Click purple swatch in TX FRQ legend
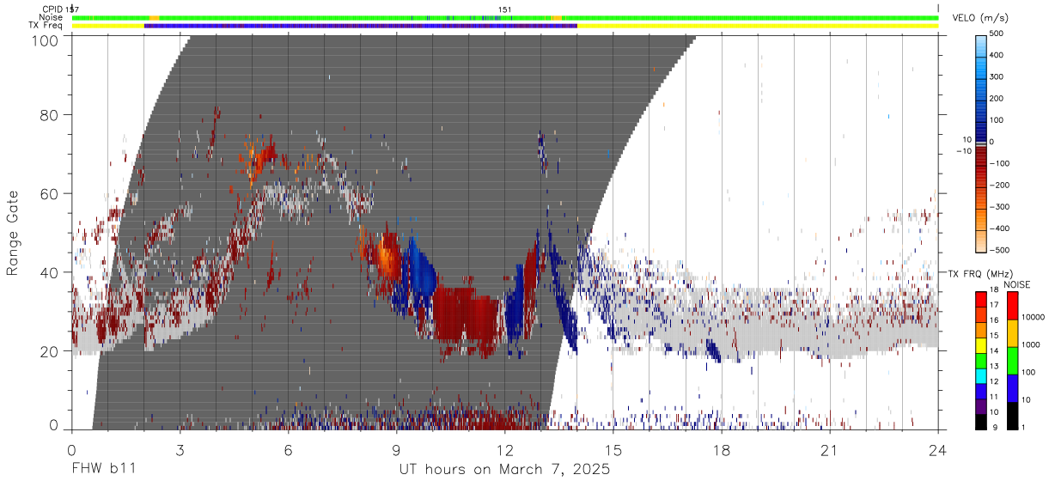The image size is (1055, 487). pos(979,405)
